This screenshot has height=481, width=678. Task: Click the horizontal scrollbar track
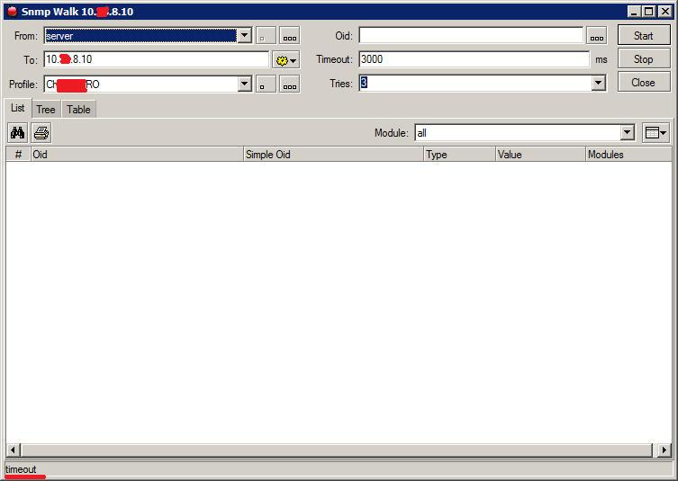tap(337, 450)
